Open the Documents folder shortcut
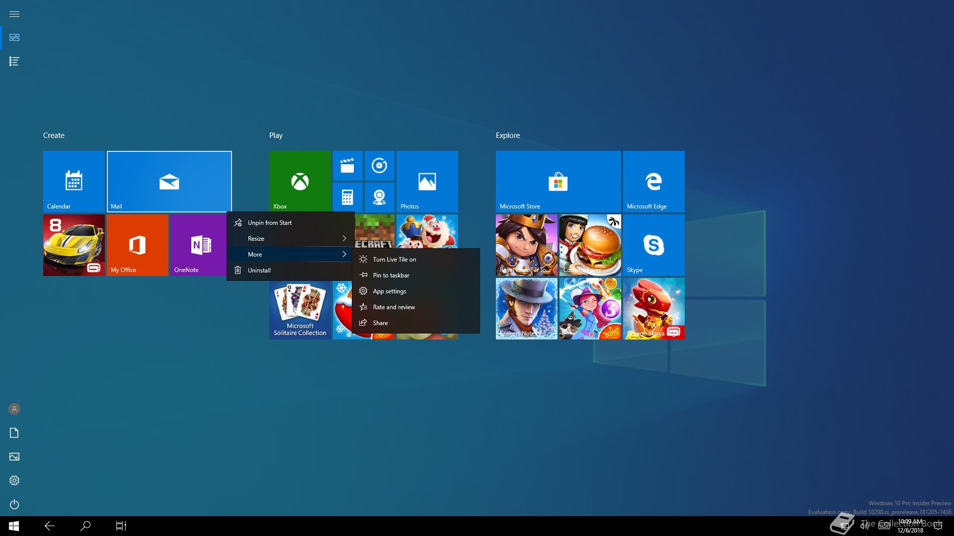The width and height of the screenshot is (954, 536). click(x=14, y=433)
